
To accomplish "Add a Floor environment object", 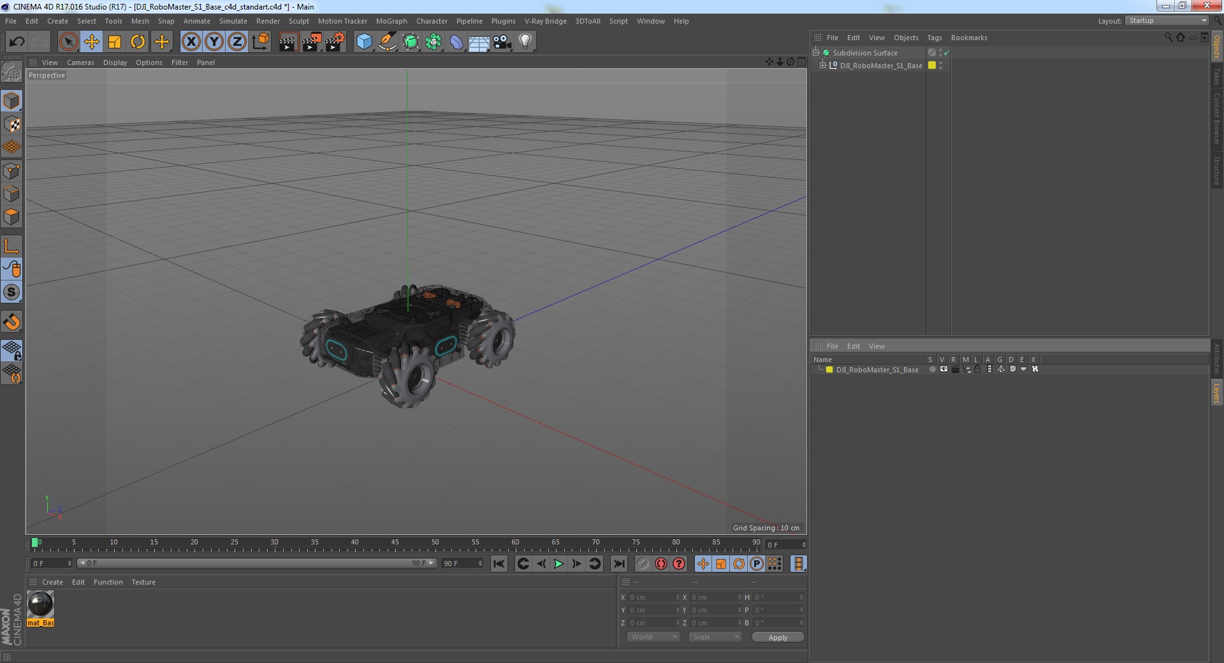I will tap(479, 42).
